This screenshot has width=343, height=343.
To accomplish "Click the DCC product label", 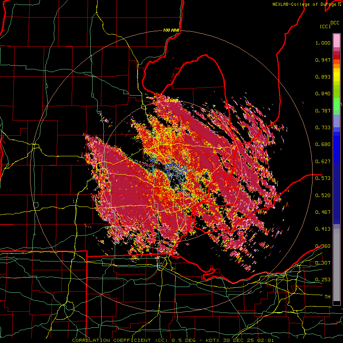I will 335,23.
